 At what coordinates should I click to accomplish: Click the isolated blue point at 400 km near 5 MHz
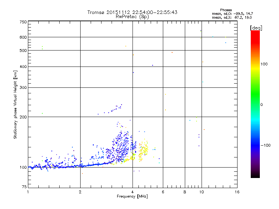tap(152, 65)
